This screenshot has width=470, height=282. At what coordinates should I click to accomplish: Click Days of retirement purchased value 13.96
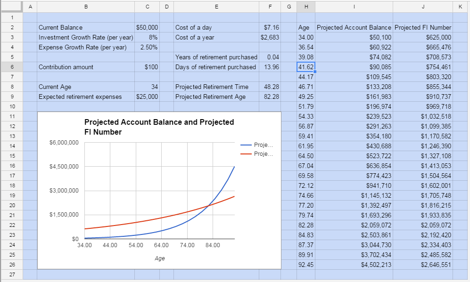pos(270,67)
